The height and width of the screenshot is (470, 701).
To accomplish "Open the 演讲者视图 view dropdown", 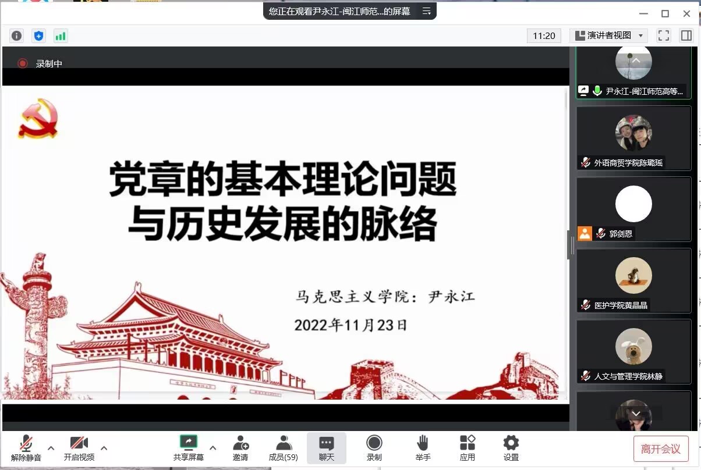I will click(x=608, y=35).
